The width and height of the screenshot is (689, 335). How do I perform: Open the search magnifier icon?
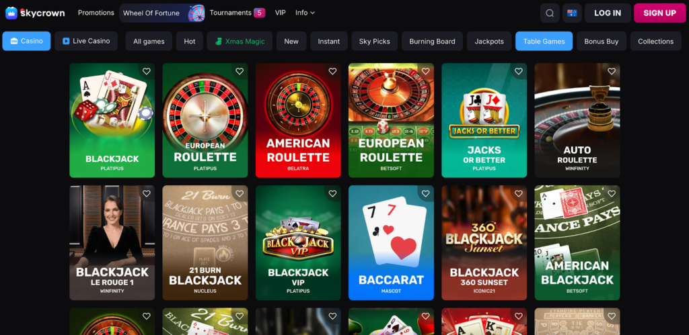click(550, 13)
